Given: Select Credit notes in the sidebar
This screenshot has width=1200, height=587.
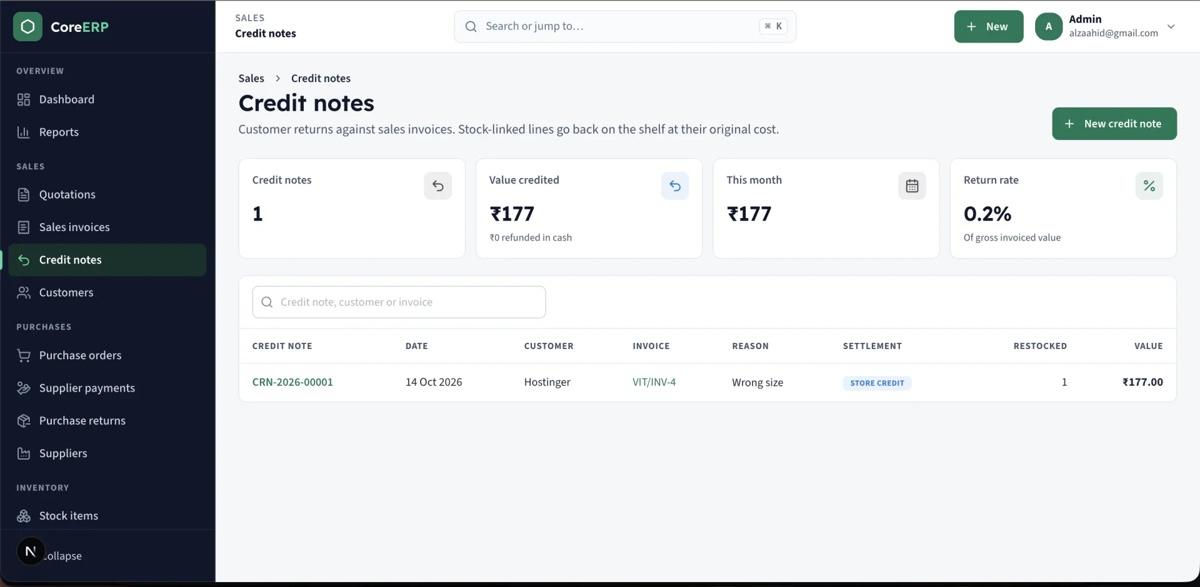Looking at the screenshot, I should coord(107,260).
